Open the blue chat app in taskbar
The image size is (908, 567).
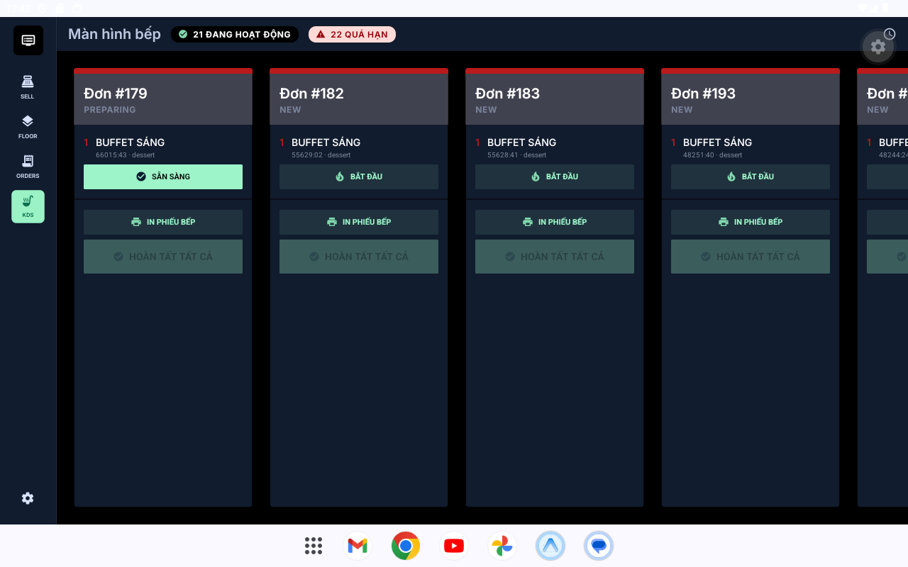[x=599, y=546]
